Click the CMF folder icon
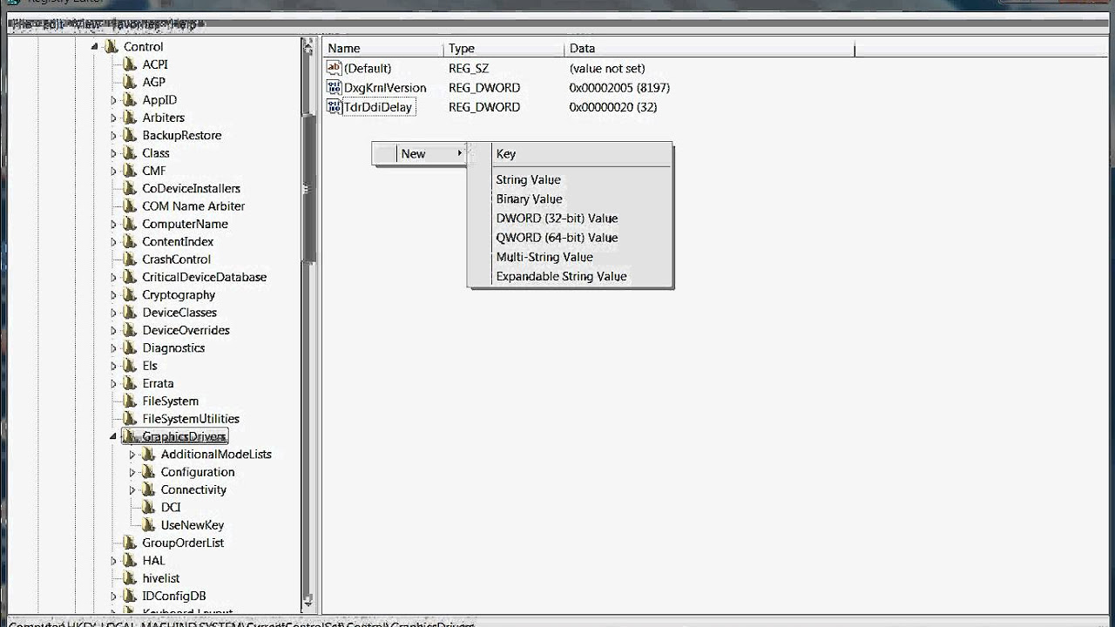The image size is (1115, 627). click(x=130, y=171)
